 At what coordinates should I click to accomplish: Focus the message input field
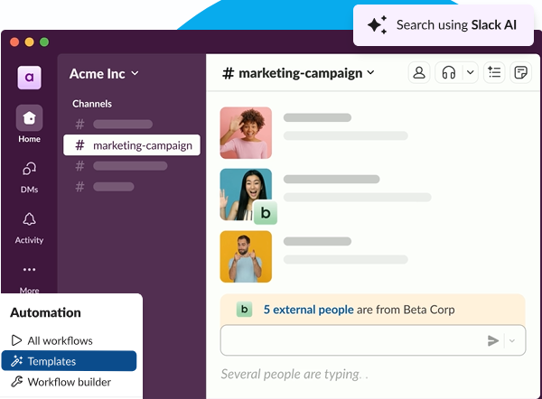373,340
